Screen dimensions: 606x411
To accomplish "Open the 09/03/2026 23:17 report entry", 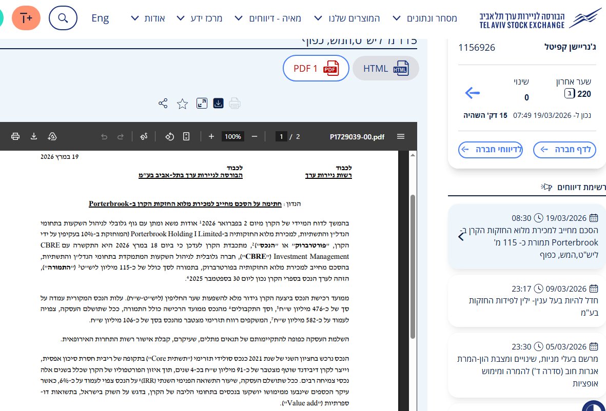I will click(527, 301).
